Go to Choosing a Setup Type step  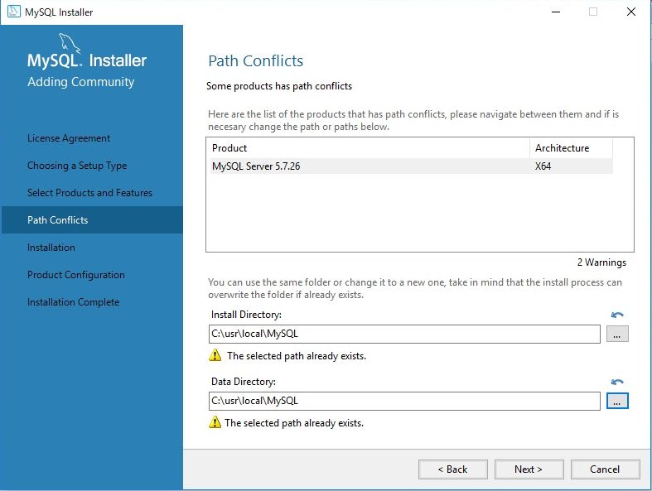coord(77,166)
